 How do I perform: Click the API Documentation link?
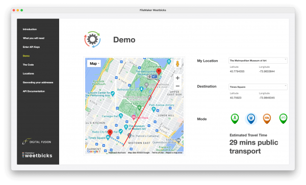[x=34, y=91]
